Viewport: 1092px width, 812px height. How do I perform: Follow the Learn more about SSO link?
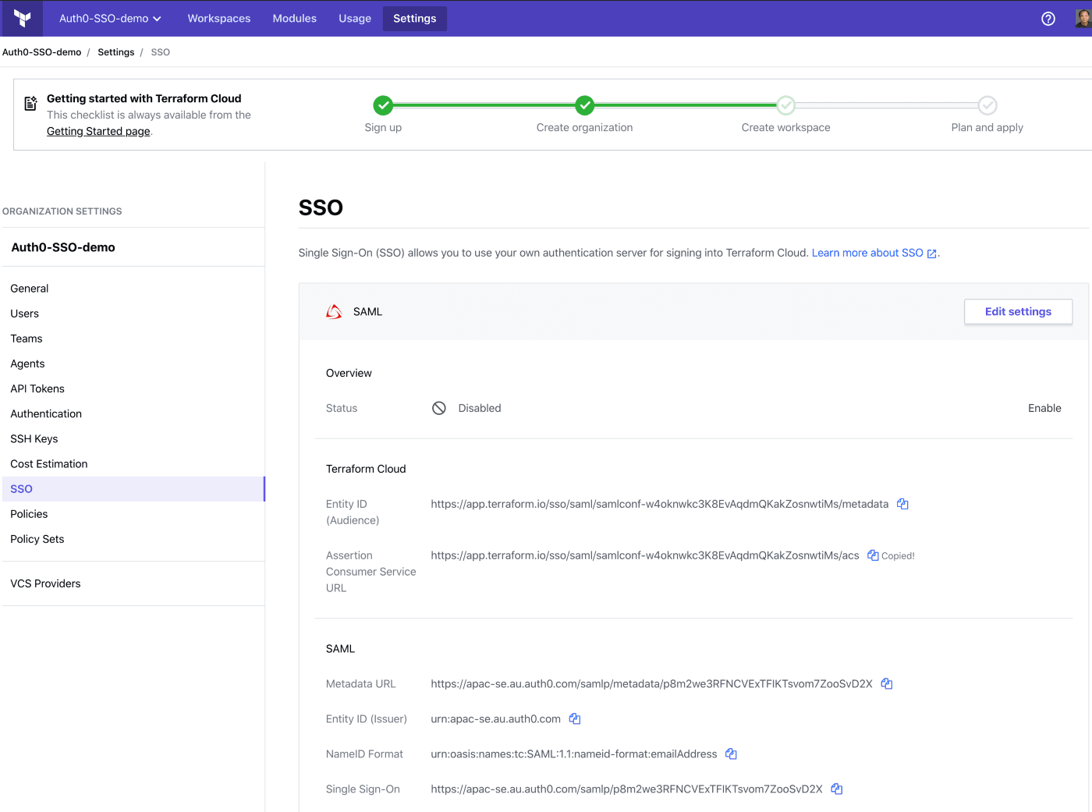(x=867, y=253)
